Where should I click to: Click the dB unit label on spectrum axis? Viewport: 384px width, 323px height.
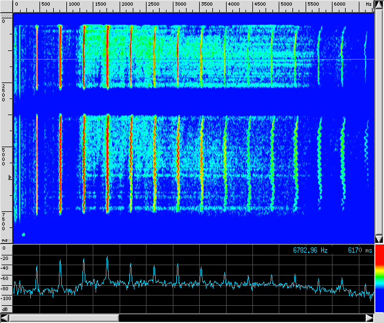[5, 309]
